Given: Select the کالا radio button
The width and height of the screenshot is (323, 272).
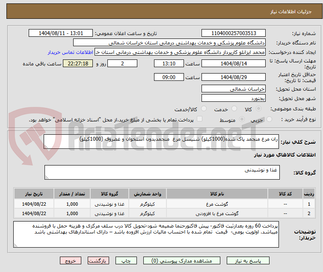Looking at the screenshot, I should coord(258,109).
